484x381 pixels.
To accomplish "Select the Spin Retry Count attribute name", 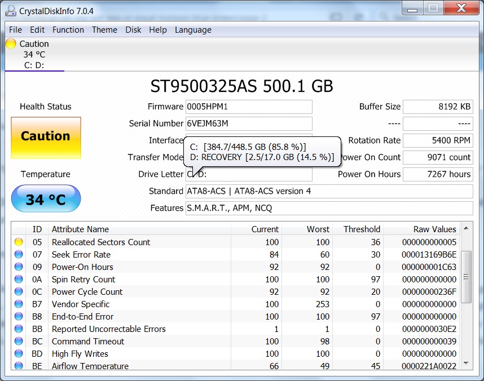I will click(83, 279).
